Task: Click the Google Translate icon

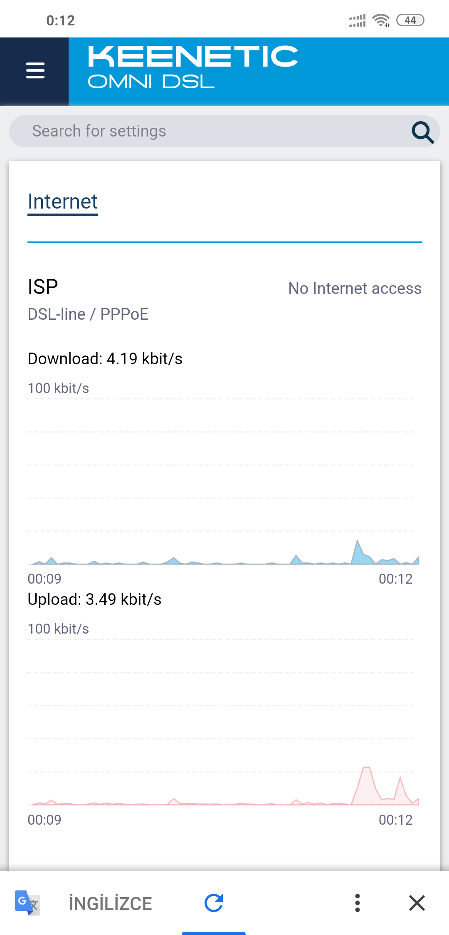Action: [x=27, y=903]
